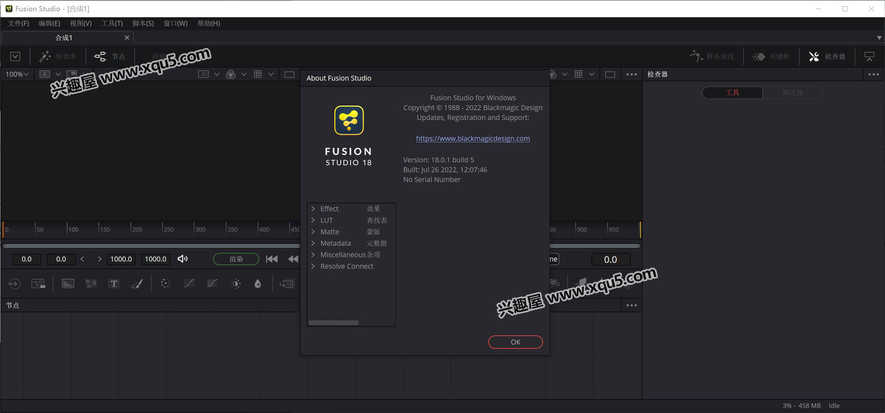Viewport: 885px width, 413px height.
Task: Open dropdown next to left viewer region icon
Action: point(217,74)
